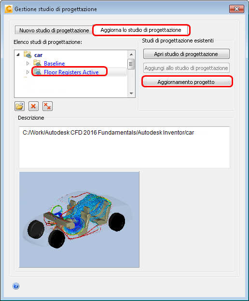Select the car design study entry
249x301 pixels.
(x=38, y=55)
